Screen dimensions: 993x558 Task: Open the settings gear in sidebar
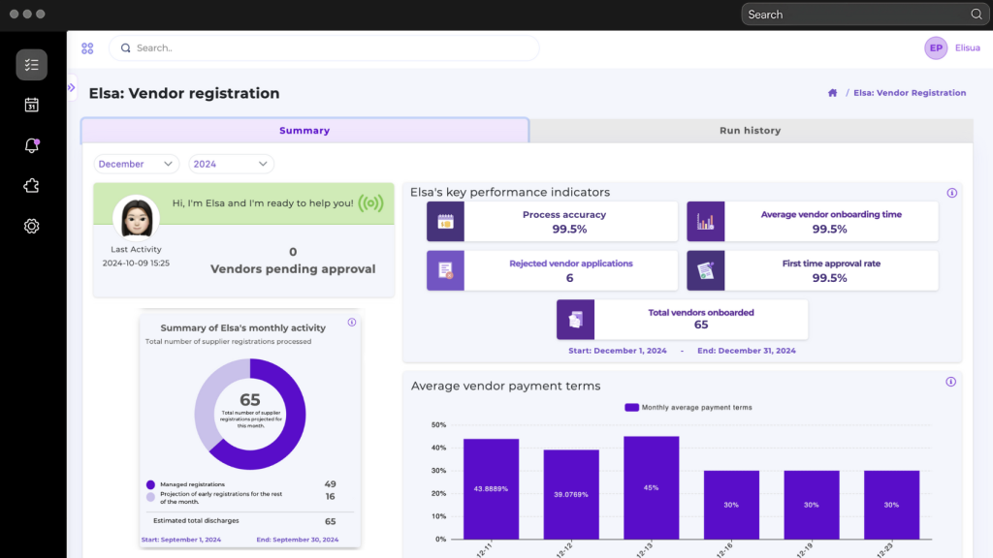[x=31, y=226]
